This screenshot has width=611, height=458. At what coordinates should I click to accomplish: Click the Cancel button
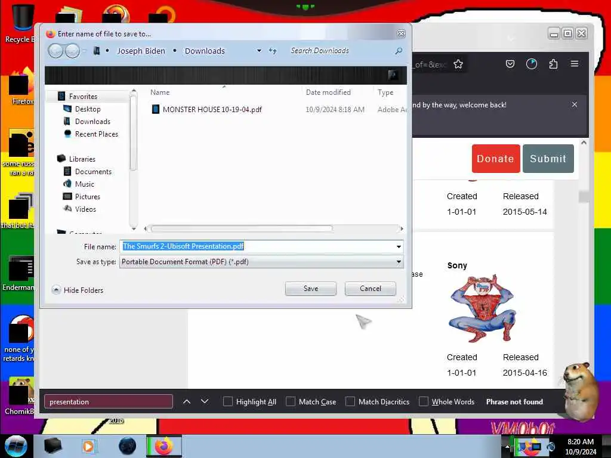point(370,289)
